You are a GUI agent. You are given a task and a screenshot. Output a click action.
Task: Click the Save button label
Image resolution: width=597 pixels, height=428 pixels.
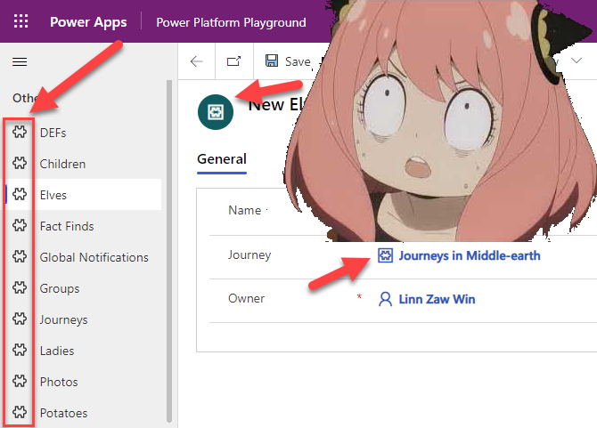pyautogui.click(x=298, y=61)
